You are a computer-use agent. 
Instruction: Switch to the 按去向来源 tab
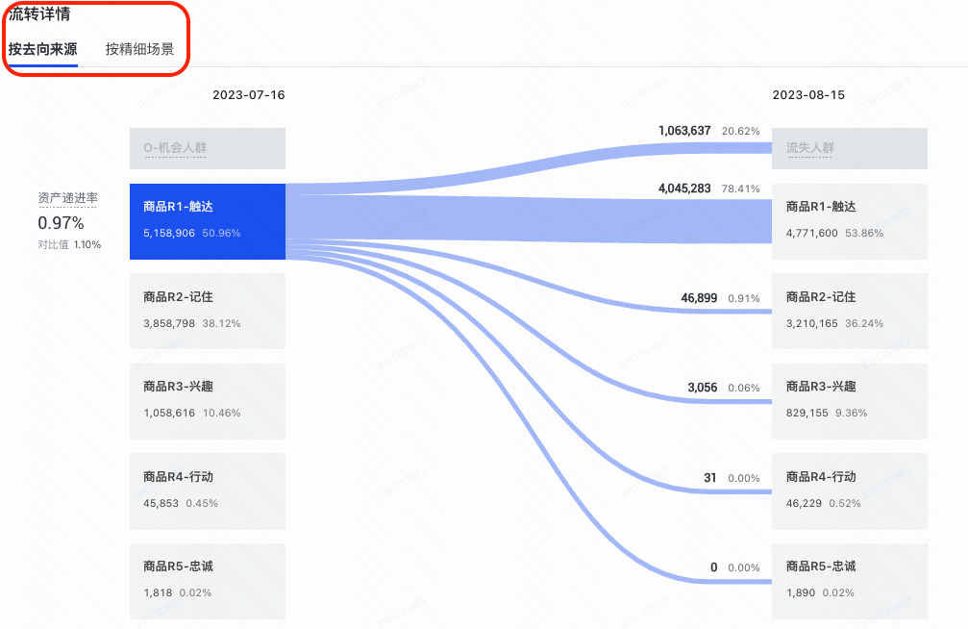(x=43, y=49)
